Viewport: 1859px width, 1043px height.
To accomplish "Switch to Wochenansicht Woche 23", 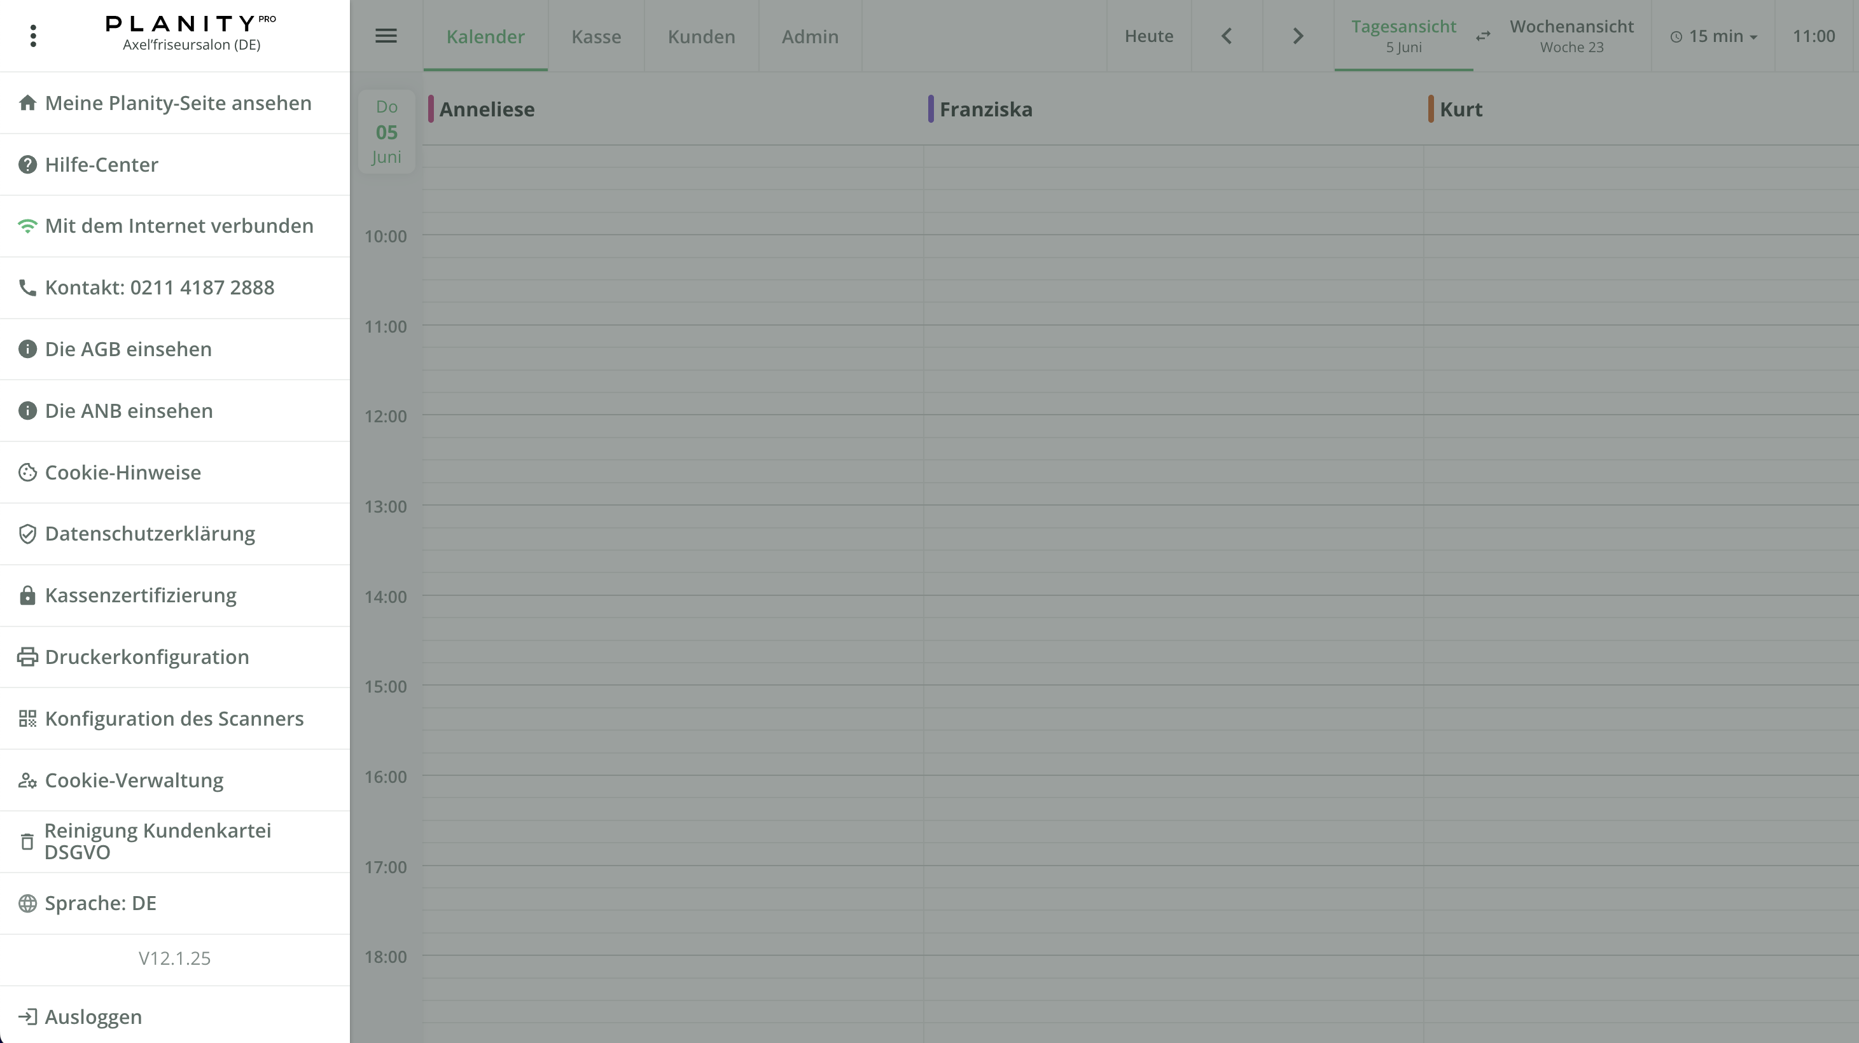I will click(x=1571, y=36).
